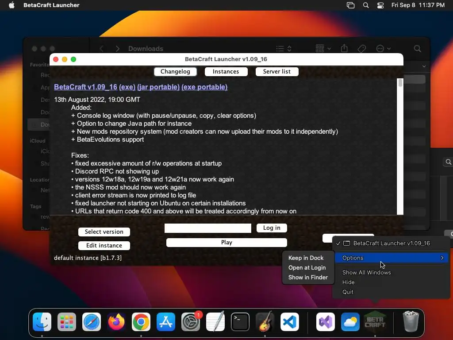Open Finder list view switcher
The image size is (453, 340).
(284, 49)
